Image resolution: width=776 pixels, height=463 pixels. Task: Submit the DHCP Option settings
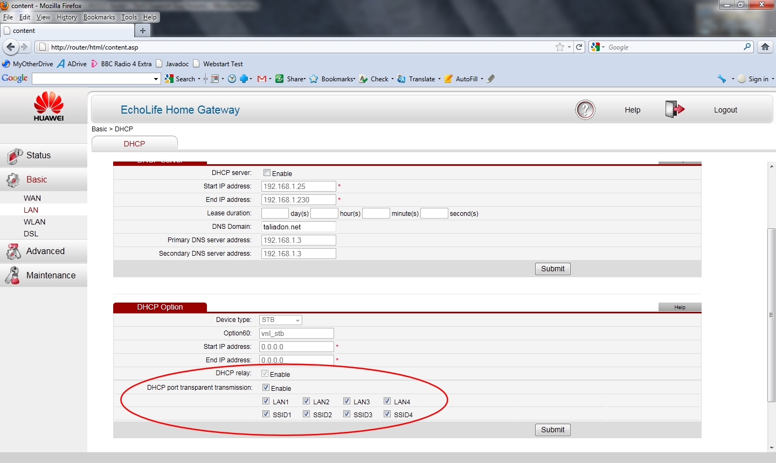pos(553,430)
